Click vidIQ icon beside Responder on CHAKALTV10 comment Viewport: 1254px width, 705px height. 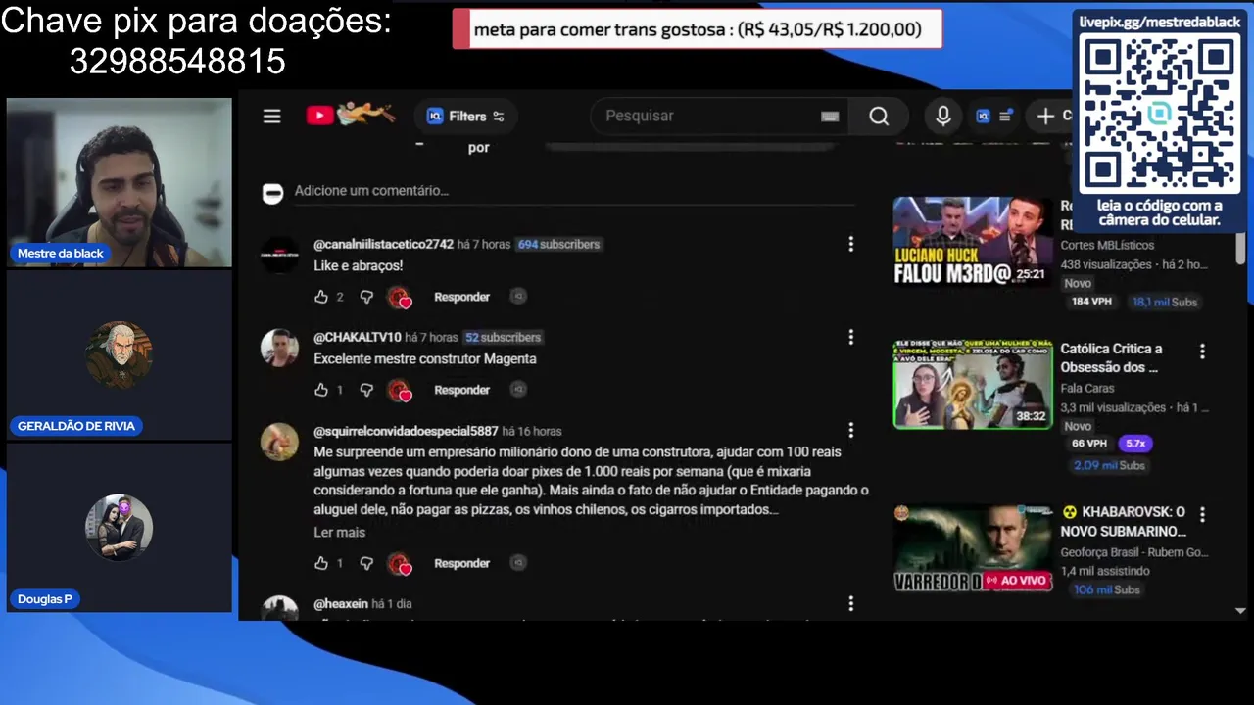[518, 390]
